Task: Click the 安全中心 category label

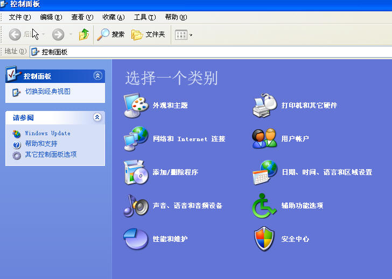Action: point(295,239)
